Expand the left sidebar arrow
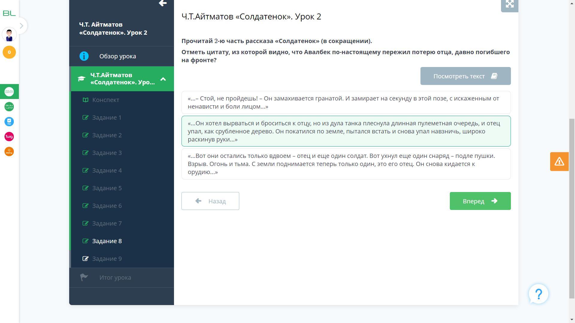Image resolution: width=575 pixels, height=323 pixels. [x=21, y=26]
